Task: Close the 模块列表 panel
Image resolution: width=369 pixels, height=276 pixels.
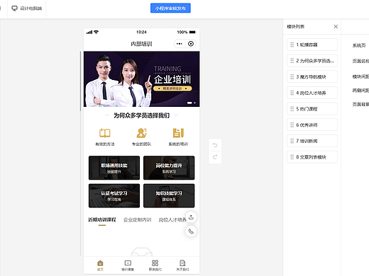Action: (336, 26)
